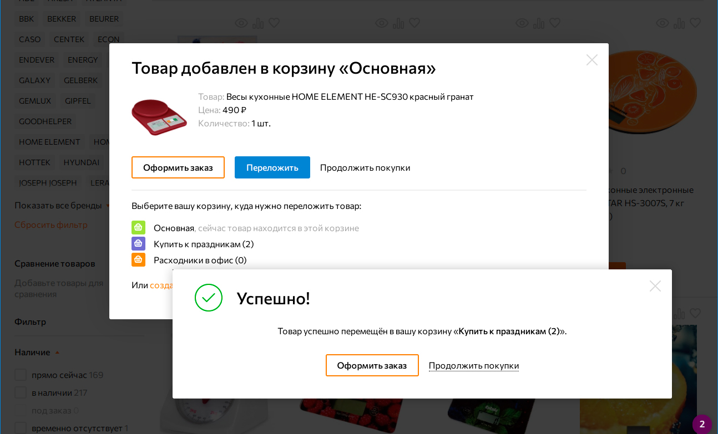Viewport: 718px width, 434px height.
Task: Select the HYUNDAI brand filter
Action: tap(82, 162)
